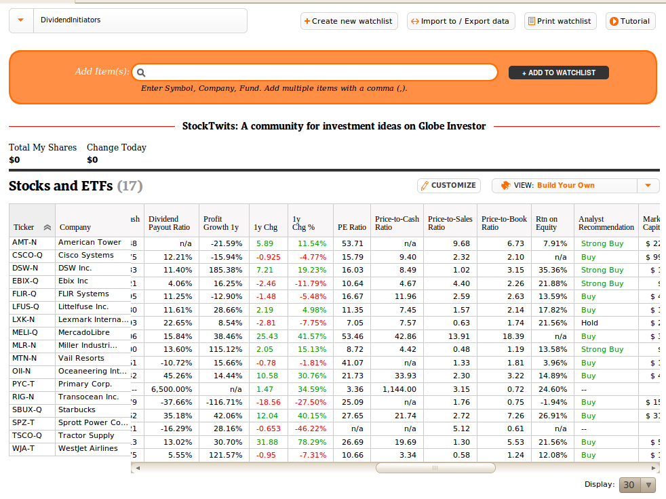Select Strong Buy recommendation for American Tower
666x499 pixels.
pyautogui.click(x=602, y=244)
